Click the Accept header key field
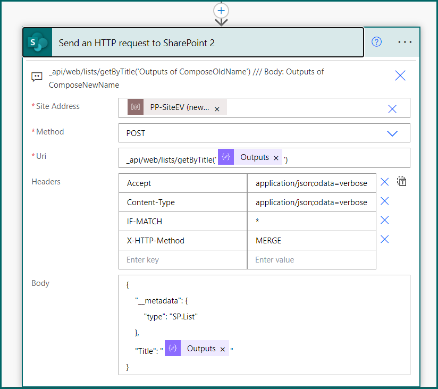This screenshot has height=389, width=438. 183,183
